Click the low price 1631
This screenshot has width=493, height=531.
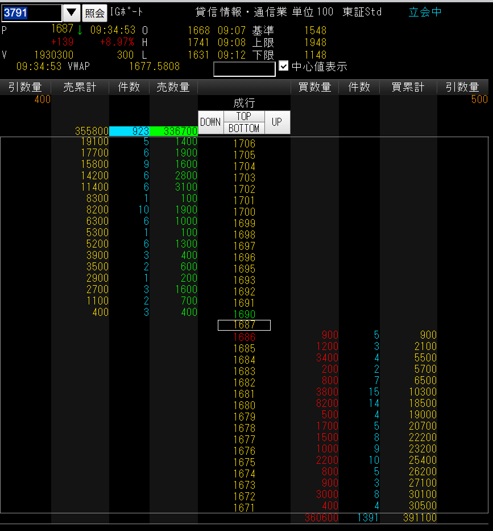[x=198, y=55]
